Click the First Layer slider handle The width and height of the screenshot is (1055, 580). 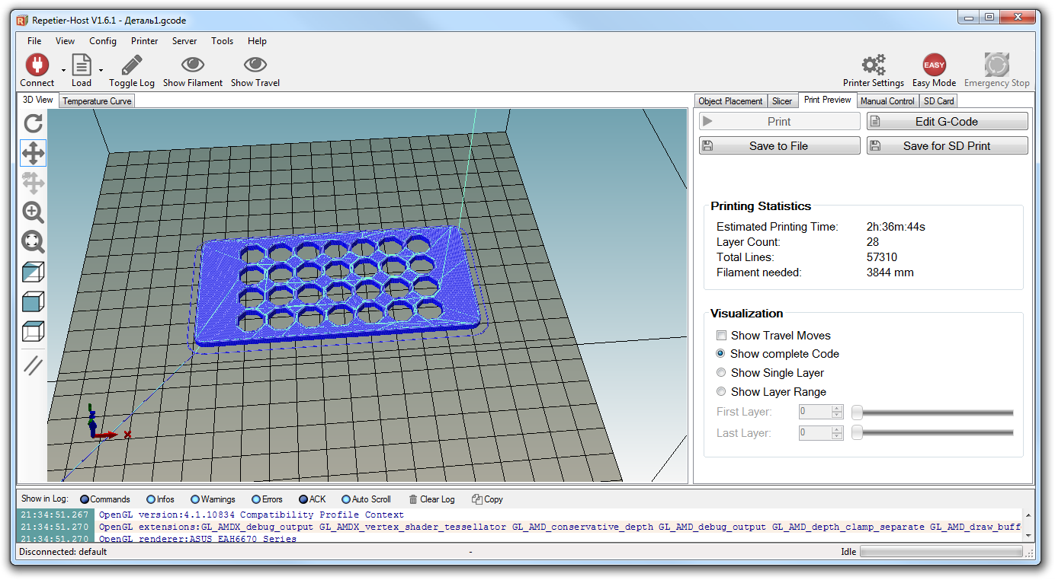858,413
